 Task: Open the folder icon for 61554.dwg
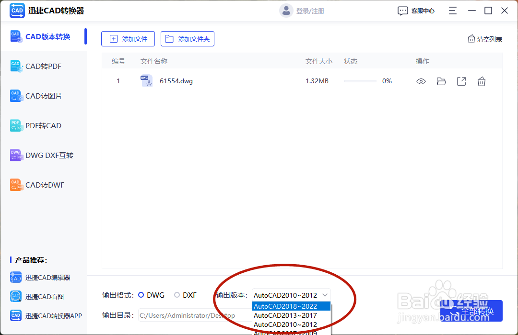pyautogui.click(x=441, y=81)
